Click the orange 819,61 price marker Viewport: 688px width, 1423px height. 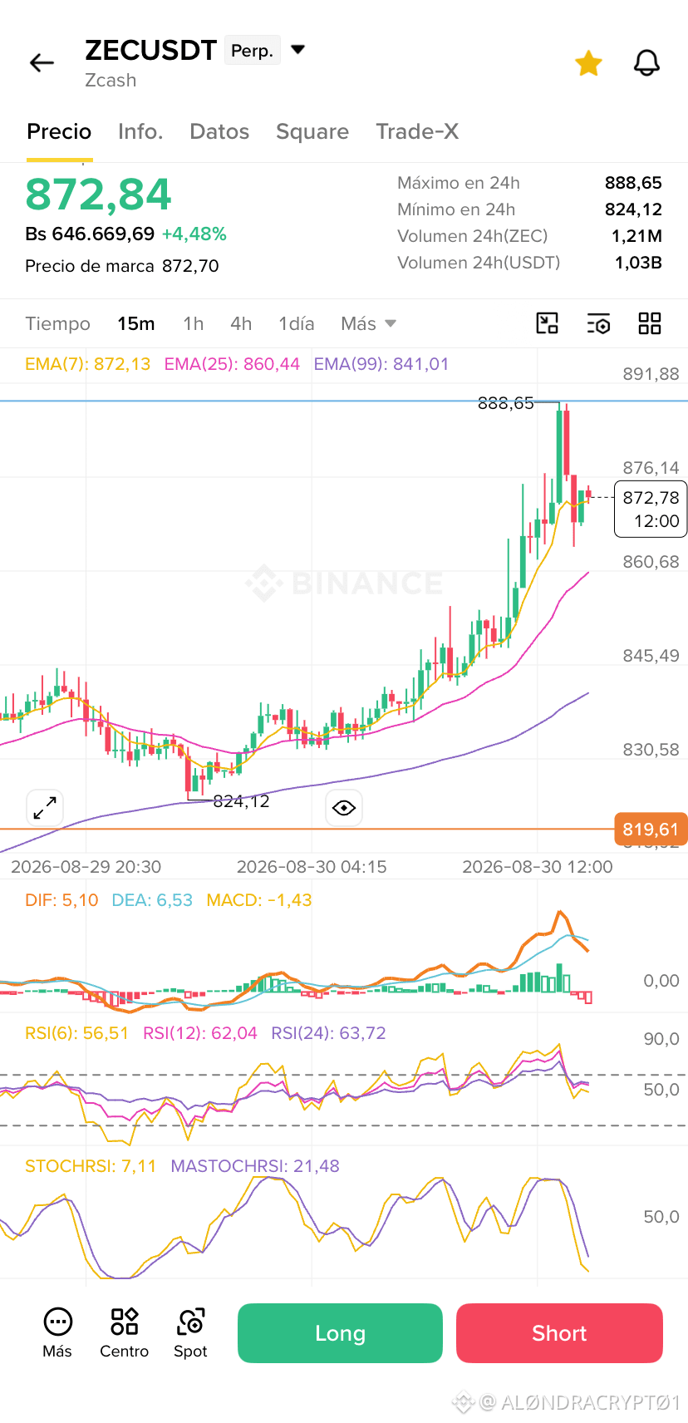point(651,829)
